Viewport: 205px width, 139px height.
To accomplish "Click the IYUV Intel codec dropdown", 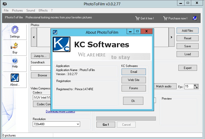I will pyautogui.click(x=42, y=98).
